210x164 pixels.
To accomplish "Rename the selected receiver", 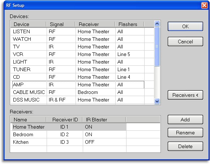I will [x=185, y=133].
